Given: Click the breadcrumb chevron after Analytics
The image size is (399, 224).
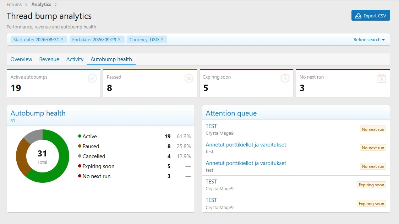Looking at the screenshot, I should (55, 5).
